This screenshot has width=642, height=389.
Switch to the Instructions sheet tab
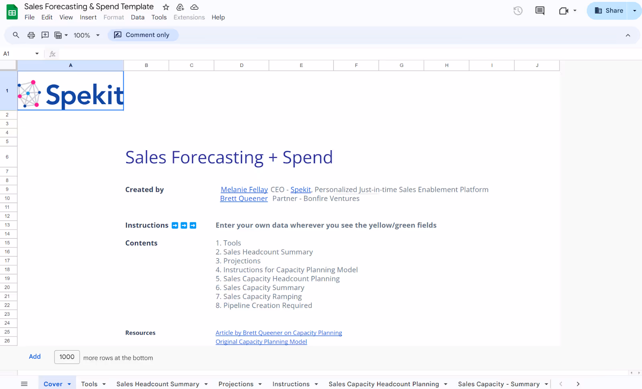(291, 384)
